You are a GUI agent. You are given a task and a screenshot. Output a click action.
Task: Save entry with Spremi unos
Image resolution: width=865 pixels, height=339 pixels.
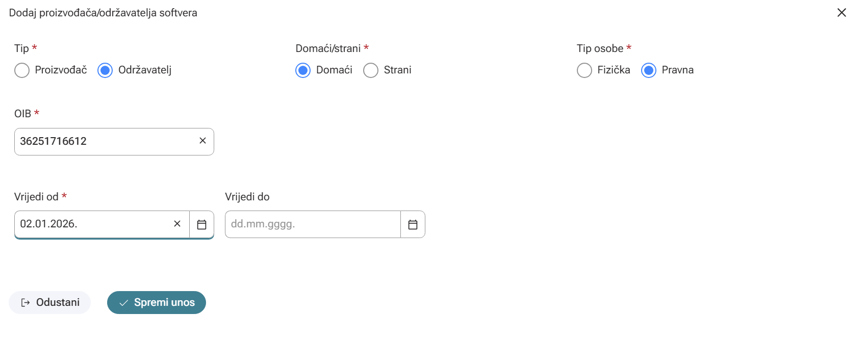[157, 303]
